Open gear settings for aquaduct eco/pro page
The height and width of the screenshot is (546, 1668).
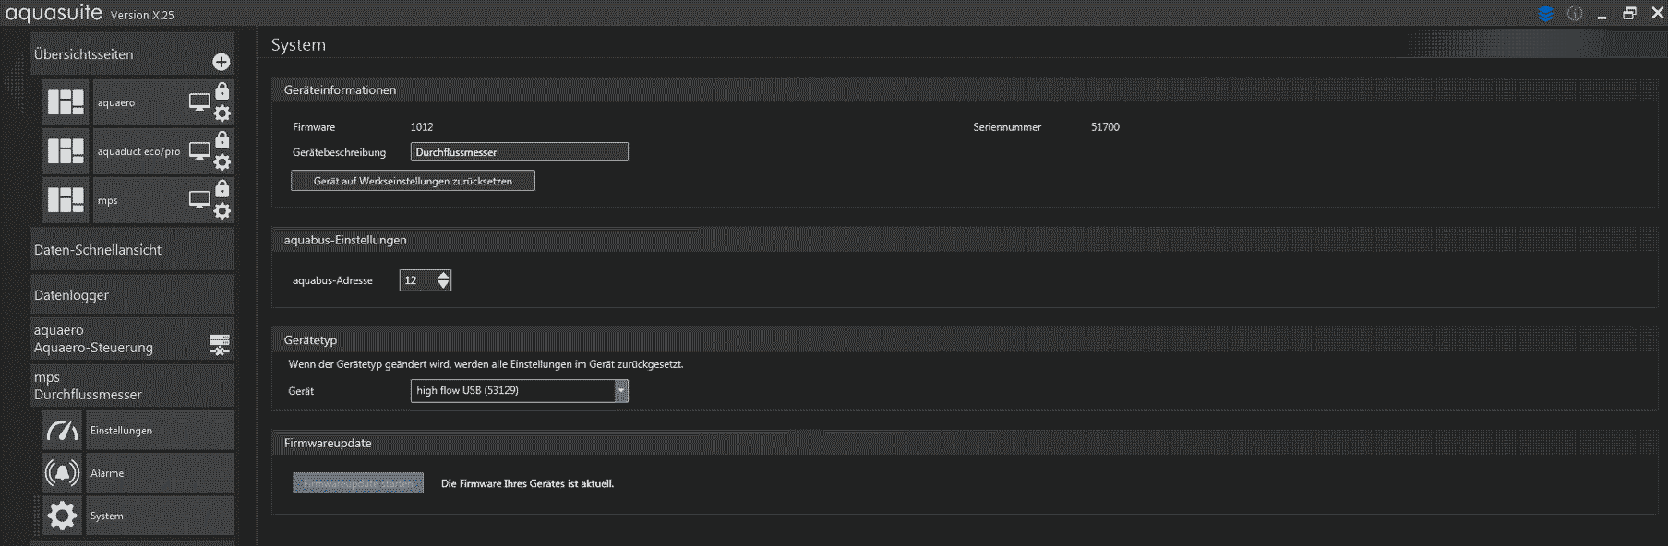click(x=222, y=162)
